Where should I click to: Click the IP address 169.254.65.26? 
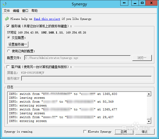coord(76,32)
